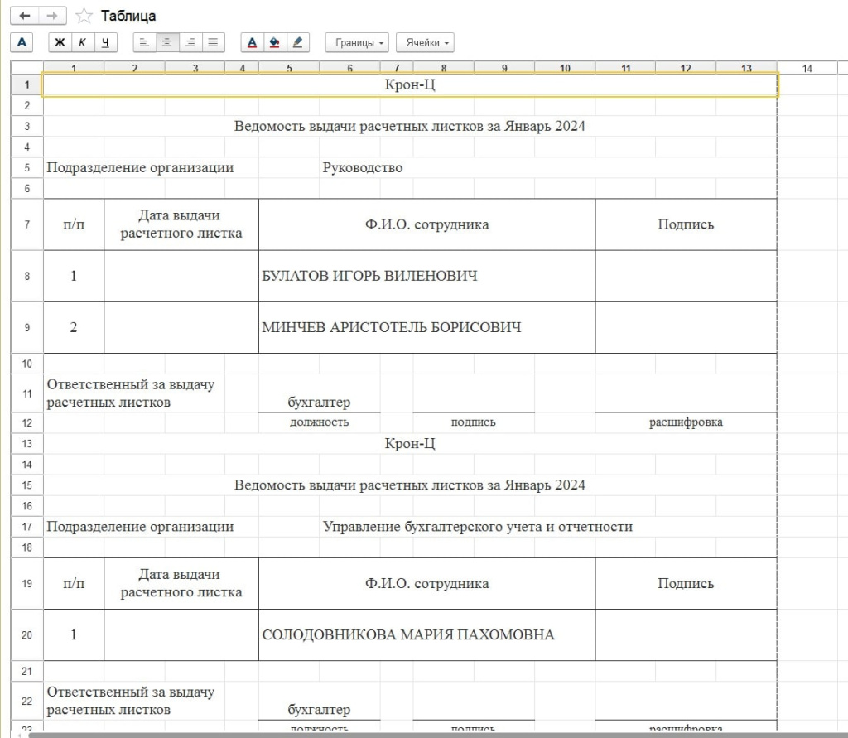Screen dimensions: 848x738
Task: Align cell text to the right
Action: (190, 42)
